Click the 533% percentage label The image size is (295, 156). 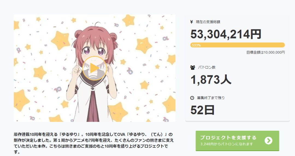point(196,45)
